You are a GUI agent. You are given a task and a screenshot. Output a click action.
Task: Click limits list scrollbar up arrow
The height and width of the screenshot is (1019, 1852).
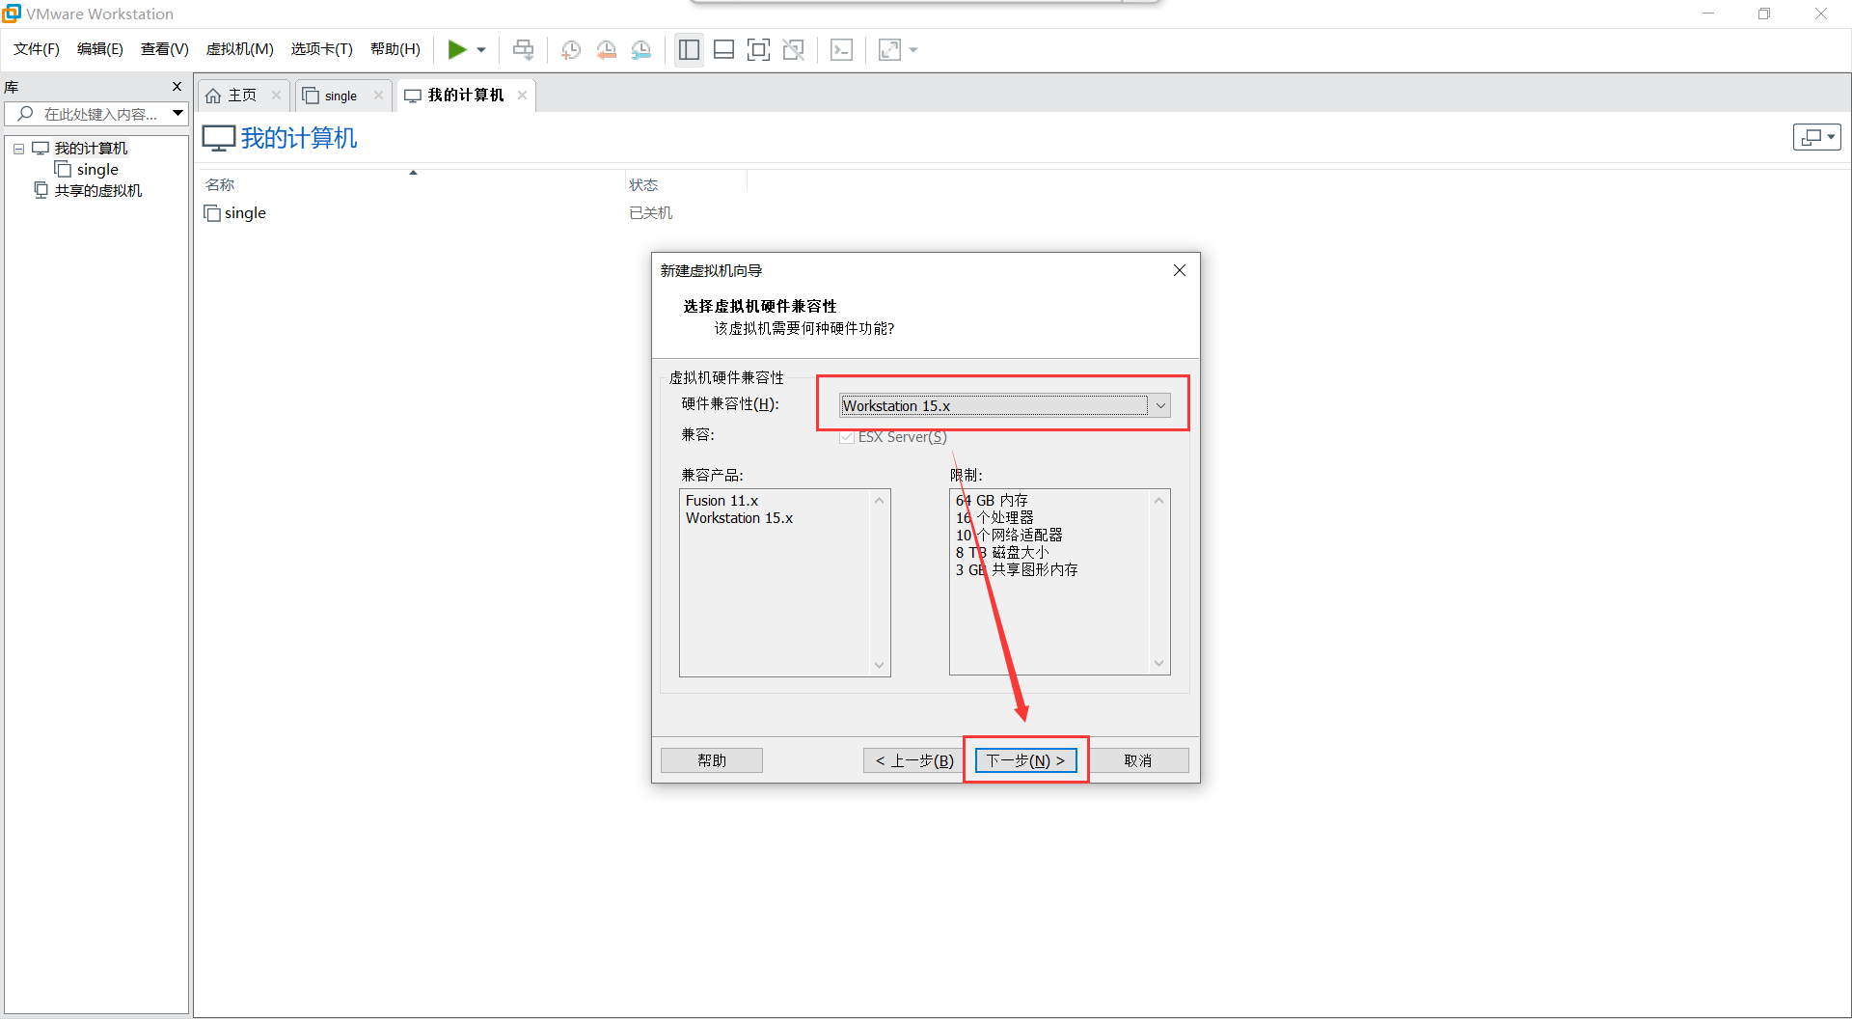1158,500
